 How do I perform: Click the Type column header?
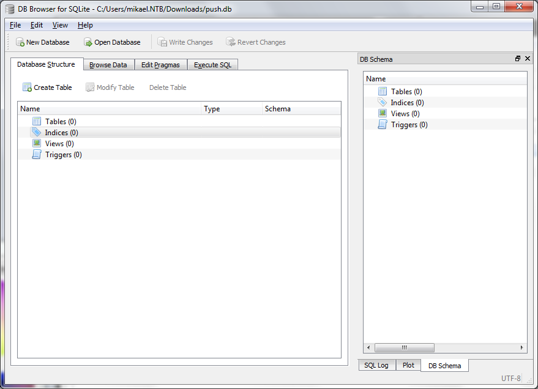point(231,109)
